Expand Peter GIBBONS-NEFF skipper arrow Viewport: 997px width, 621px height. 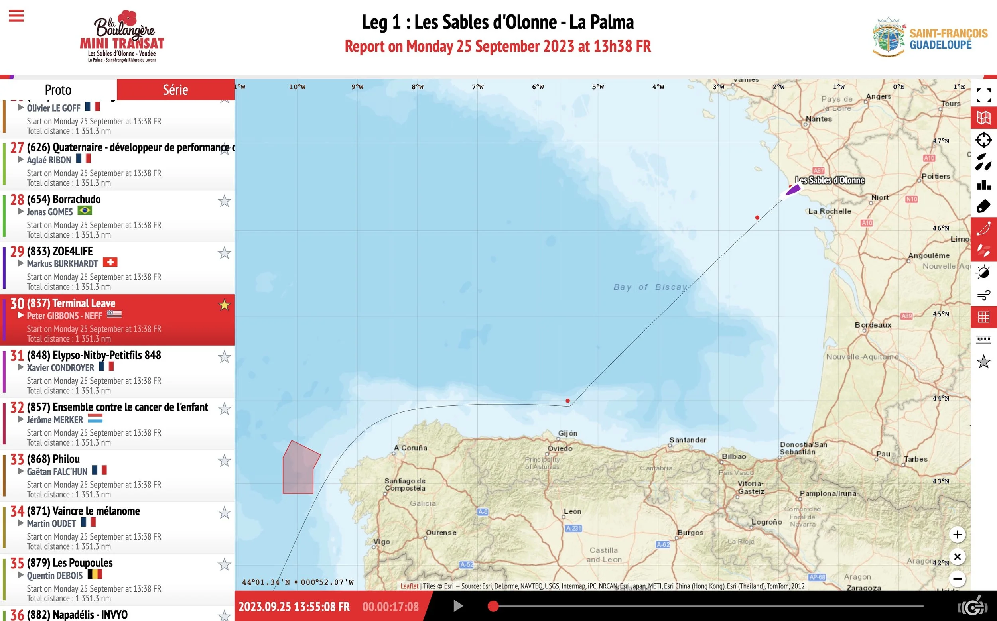[21, 315]
